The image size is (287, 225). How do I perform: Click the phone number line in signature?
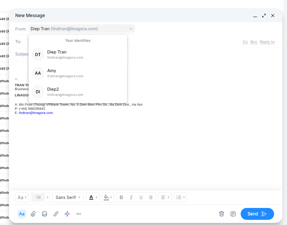coord(30,108)
